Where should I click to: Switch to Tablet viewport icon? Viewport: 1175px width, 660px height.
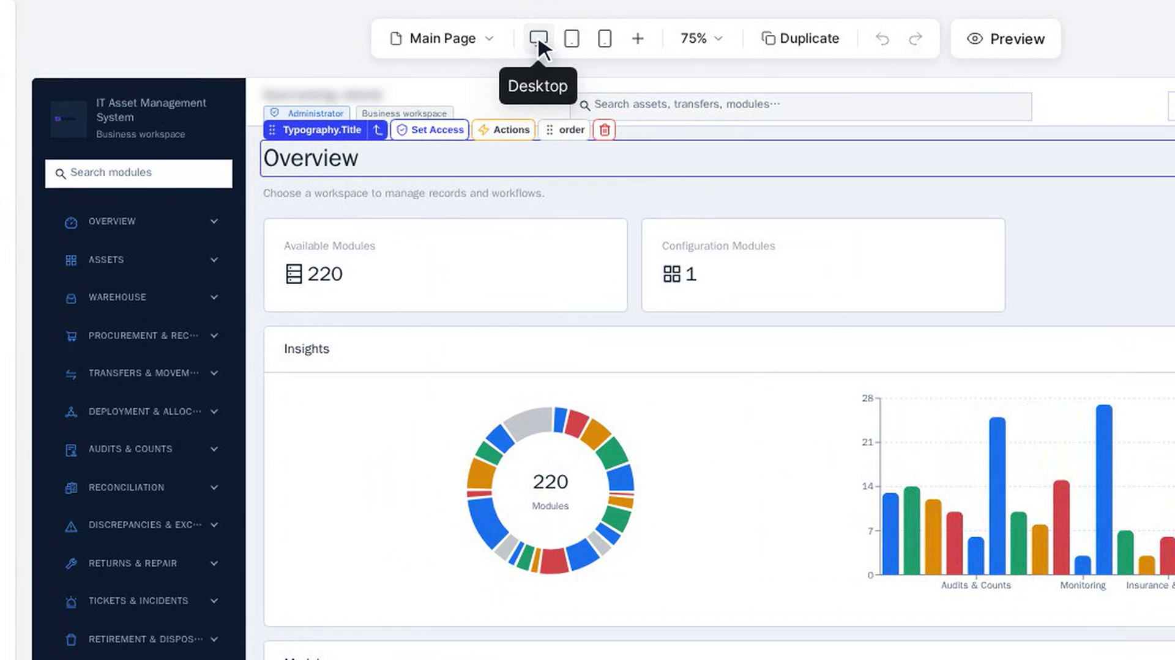click(x=572, y=38)
